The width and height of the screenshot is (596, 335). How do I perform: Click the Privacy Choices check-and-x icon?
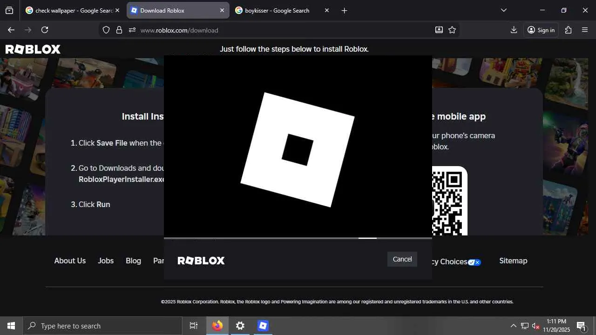[474, 262]
